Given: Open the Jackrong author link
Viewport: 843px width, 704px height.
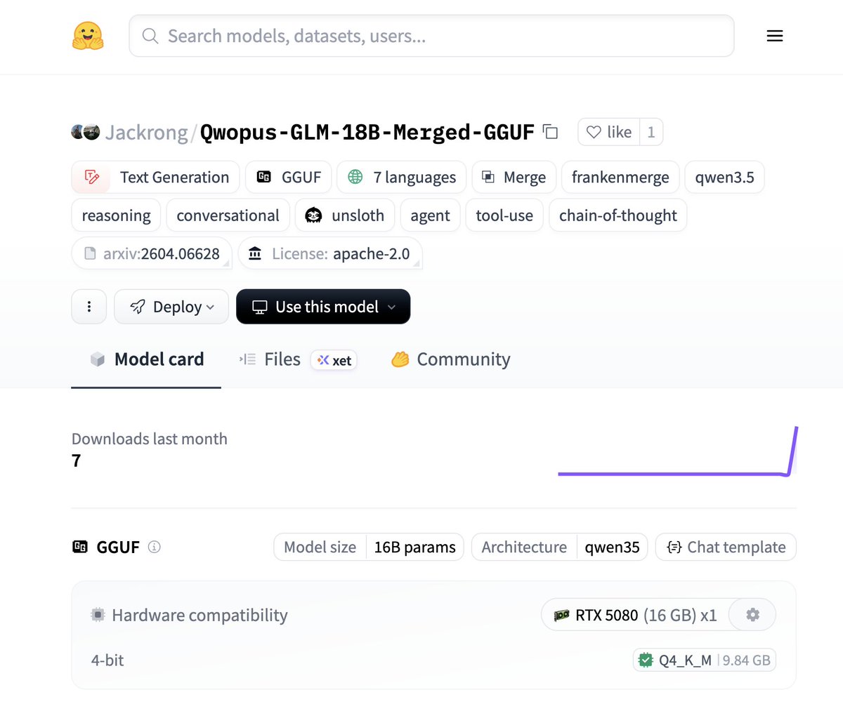Looking at the screenshot, I should pos(146,132).
